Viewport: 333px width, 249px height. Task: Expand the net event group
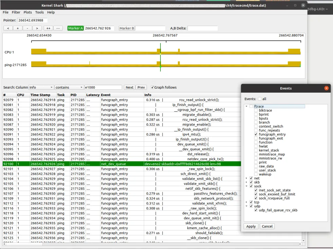[246, 178]
